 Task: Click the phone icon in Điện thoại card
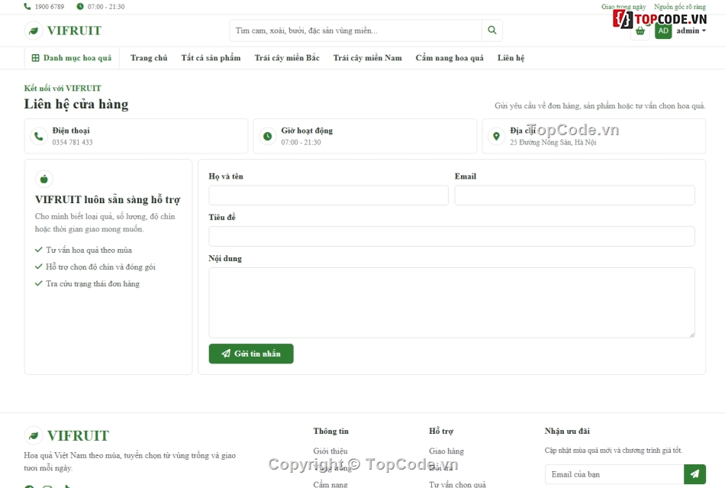(39, 136)
